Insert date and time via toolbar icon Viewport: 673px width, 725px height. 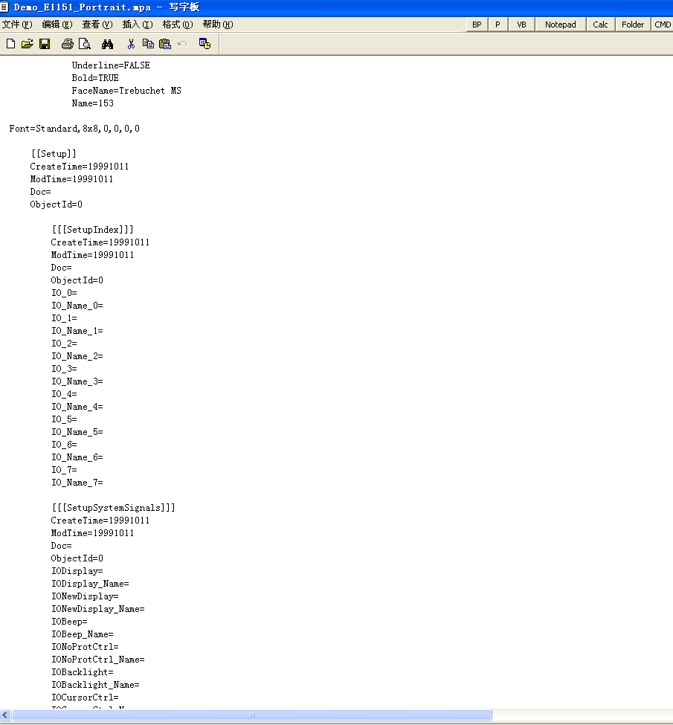[x=205, y=44]
